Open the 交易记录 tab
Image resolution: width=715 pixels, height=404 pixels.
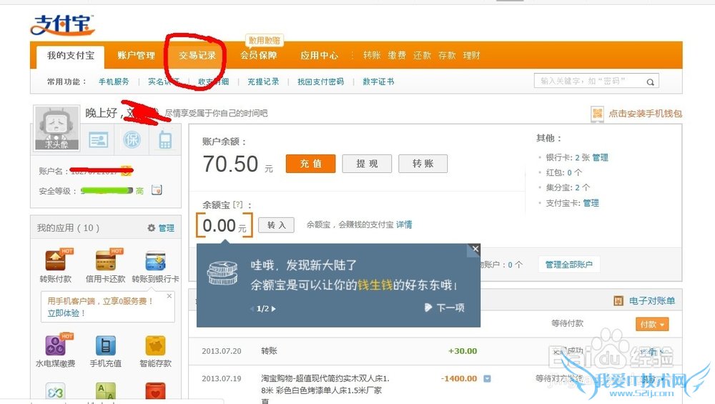coord(197,56)
